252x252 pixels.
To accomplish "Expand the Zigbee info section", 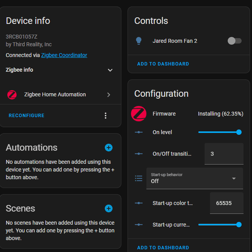I will (x=110, y=70).
